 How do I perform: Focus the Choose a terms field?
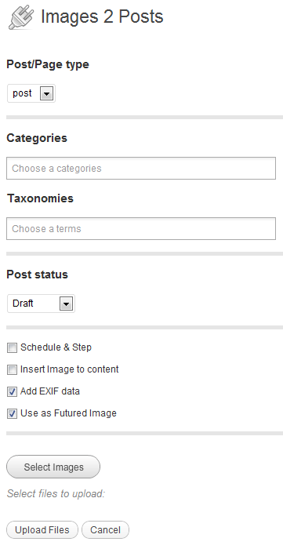click(x=141, y=229)
